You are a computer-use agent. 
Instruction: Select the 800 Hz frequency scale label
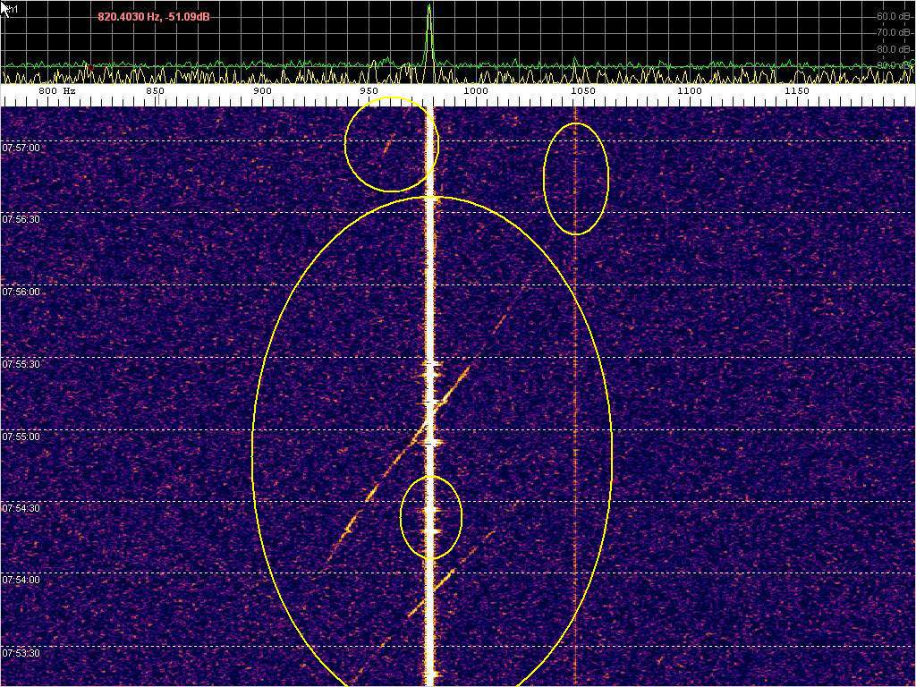57,91
